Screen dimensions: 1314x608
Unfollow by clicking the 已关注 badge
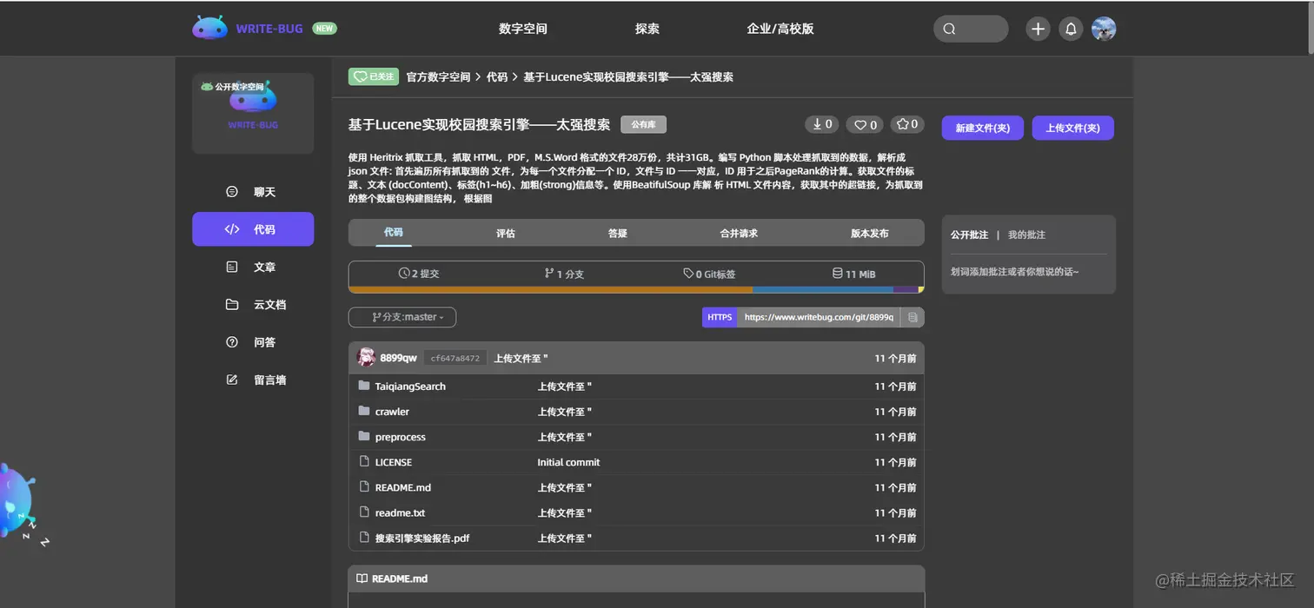tap(373, 76)
